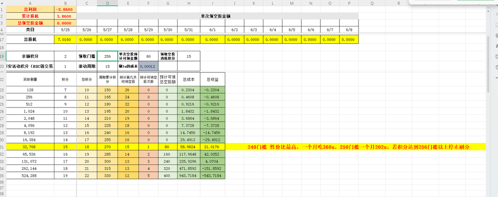
Task: Click the 42.0352 total profit cell
Action: pos(212,154)
